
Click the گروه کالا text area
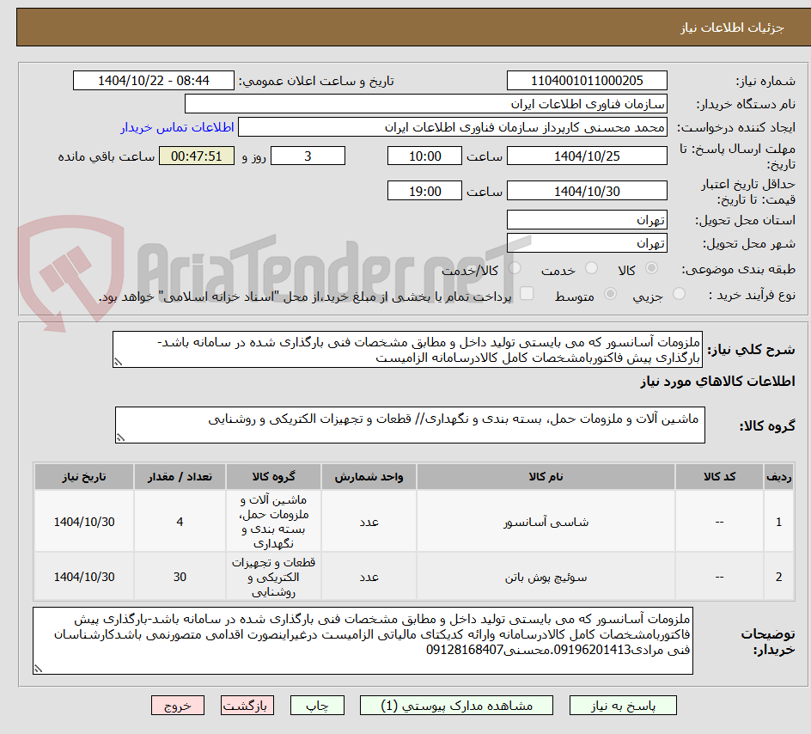[410, 425]
